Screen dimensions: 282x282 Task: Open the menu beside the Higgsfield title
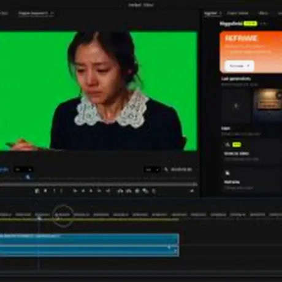[264, 24]
